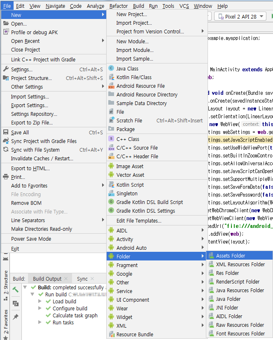Image resolution: width=273 pixels, height=340 pixels.
Task: Click the Vector Asset android icon
Action: coord(111,175)
